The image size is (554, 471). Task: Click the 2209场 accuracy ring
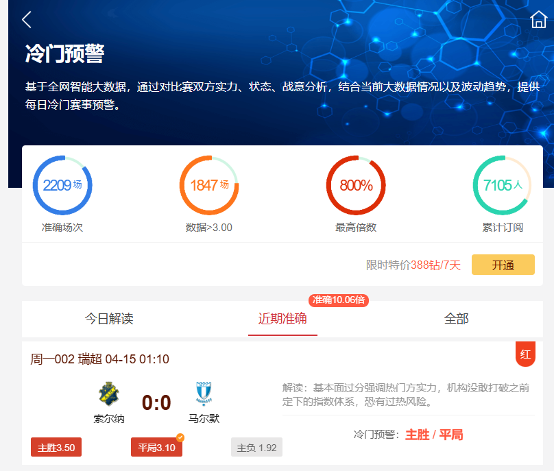pyautogui.click(x=62, y=186)
